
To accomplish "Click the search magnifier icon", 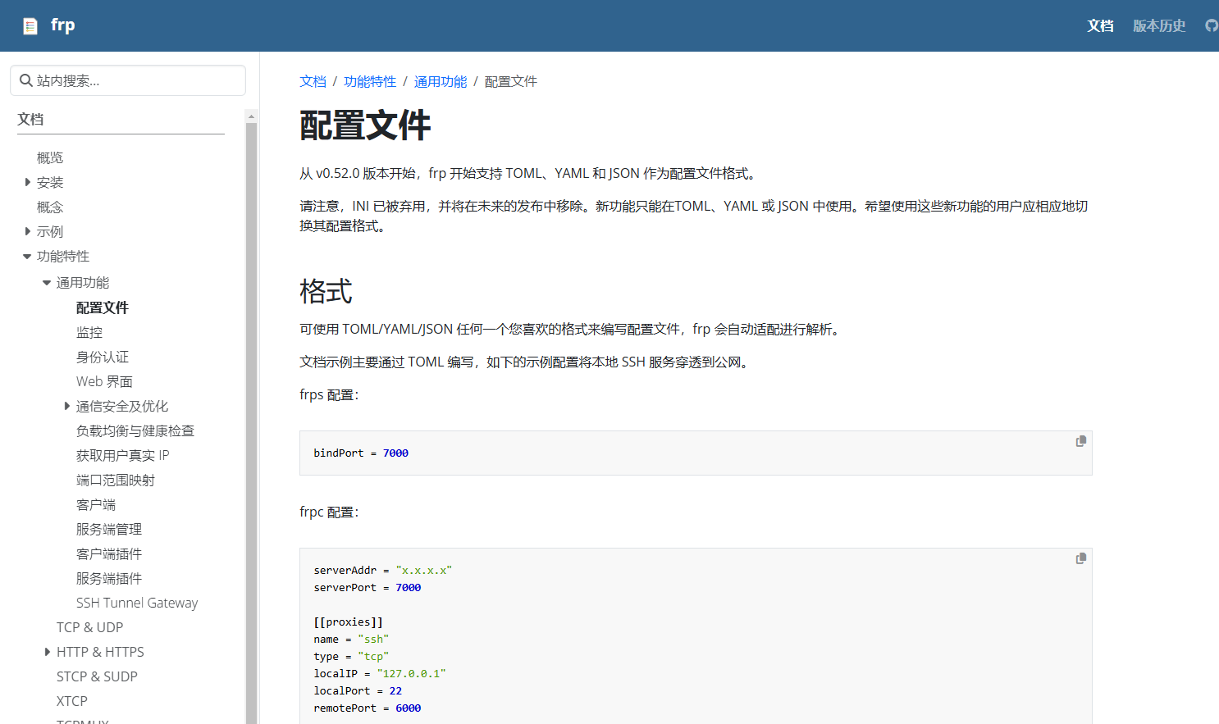I will coord(26,80).
